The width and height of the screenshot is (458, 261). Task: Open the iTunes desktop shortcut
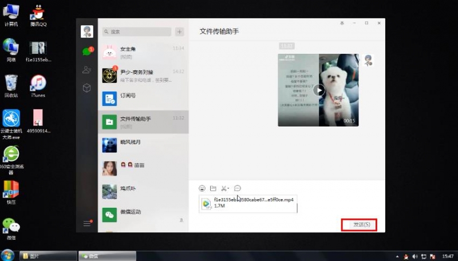[38, 86]
